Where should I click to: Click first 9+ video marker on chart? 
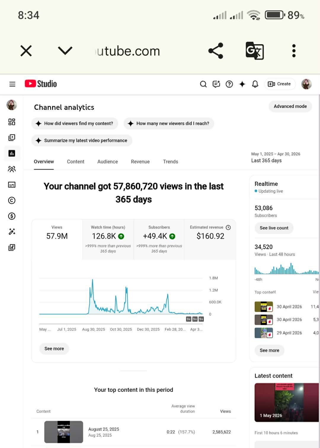pos(188,319)
